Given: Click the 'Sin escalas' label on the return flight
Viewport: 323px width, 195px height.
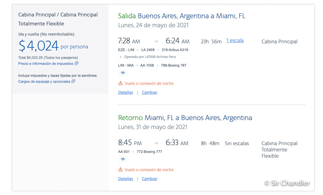Looking at the screenshot, I should click(237, 143).
